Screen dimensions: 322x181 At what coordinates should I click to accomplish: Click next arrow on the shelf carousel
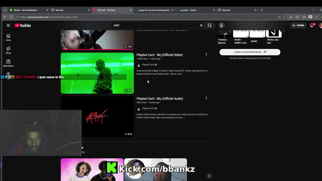209,176
